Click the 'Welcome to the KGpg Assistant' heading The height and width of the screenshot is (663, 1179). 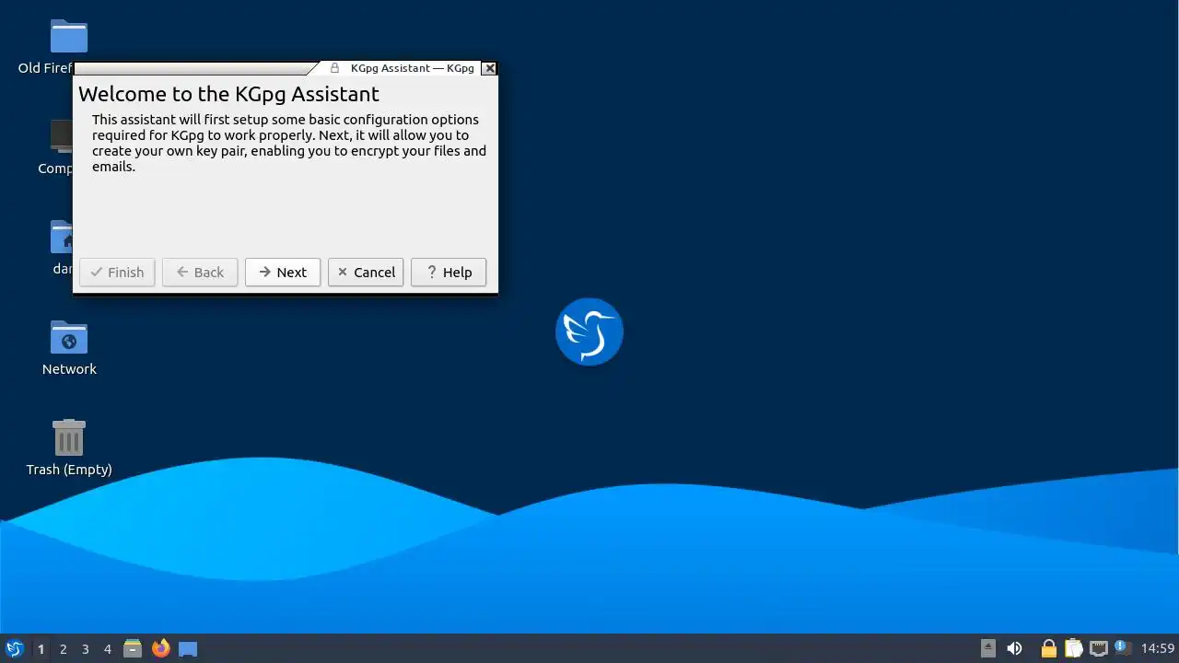tap(228, 94)
